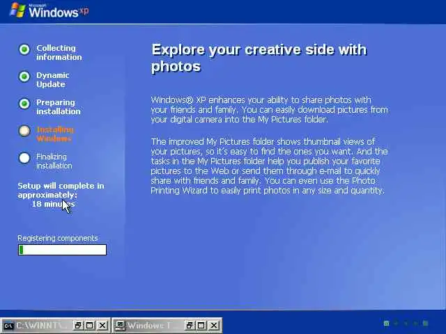Click the command prompt icon of C:\WINNT window

pos(8,326)
